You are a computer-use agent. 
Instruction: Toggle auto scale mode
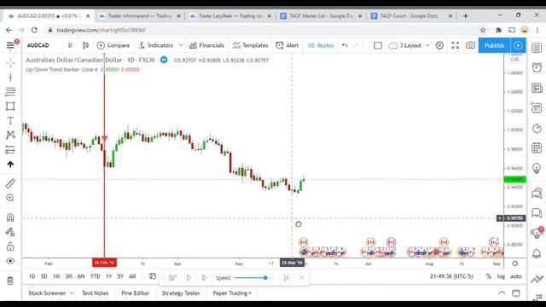(x=516, y=276)
